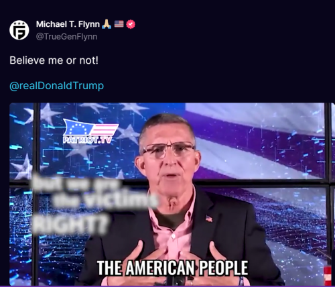335x287 pixels.
Task: Click the US flag emoji beside name
Action: click(119, 24)
